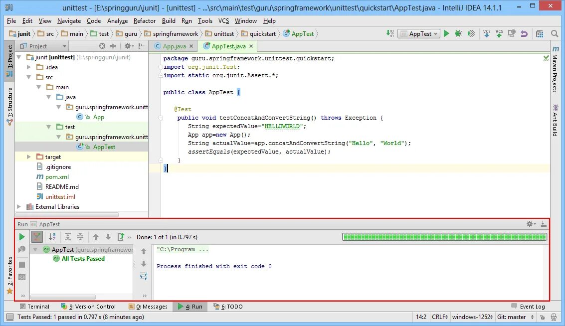Image resolution: width=565 pixels, height=326 pixels.
Task: Collapse the java folder node
Action: click(49, 97)
